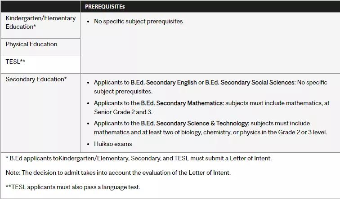
Task: Click the Secondary Education* row label
Action: 36,79
